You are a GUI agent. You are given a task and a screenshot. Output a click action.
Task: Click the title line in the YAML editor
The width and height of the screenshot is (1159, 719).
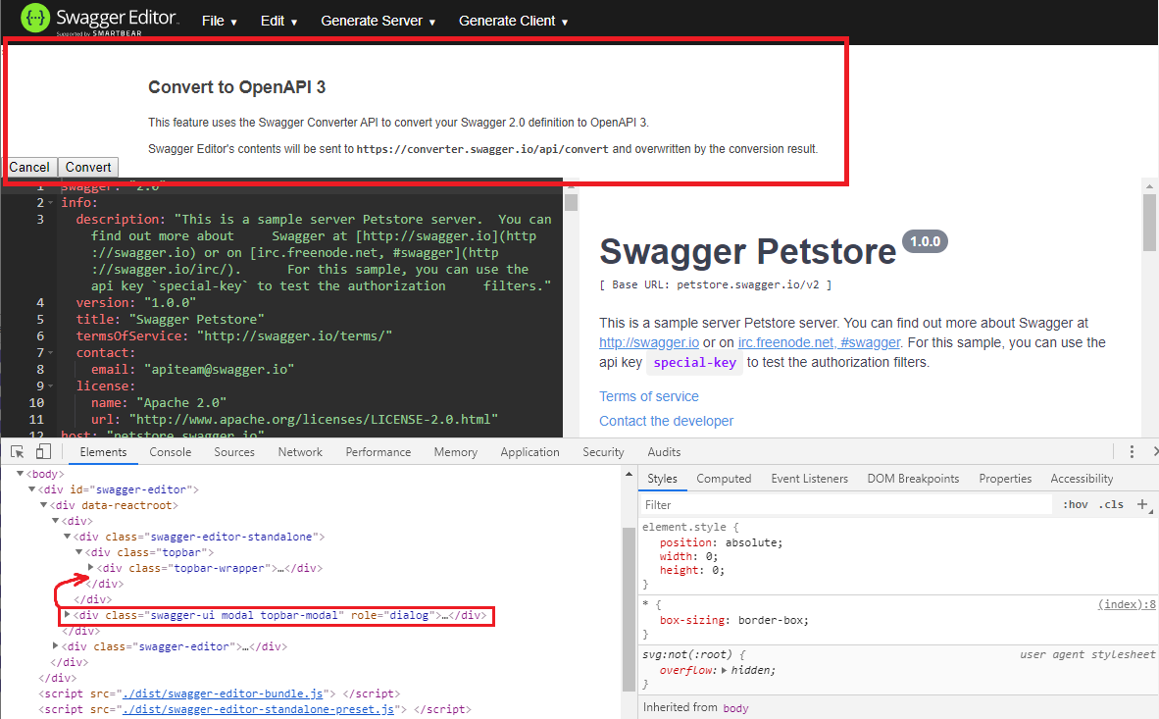[170, 319]
